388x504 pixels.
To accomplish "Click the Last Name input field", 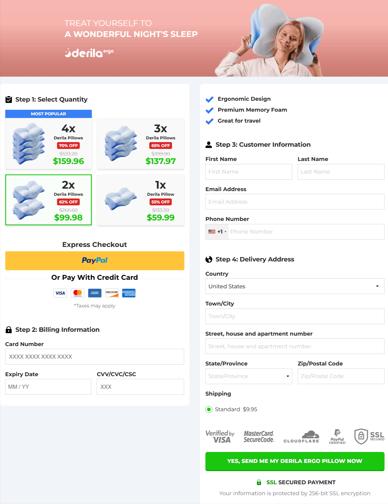I will point(341,172).
